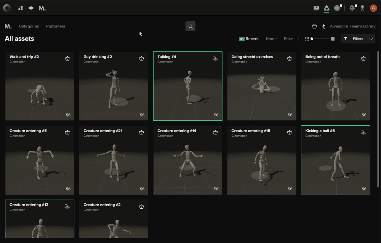Viewport: 381px width, 243px height.
Task: Add Doing strecht exercises to basket
Action: point(289,59)
